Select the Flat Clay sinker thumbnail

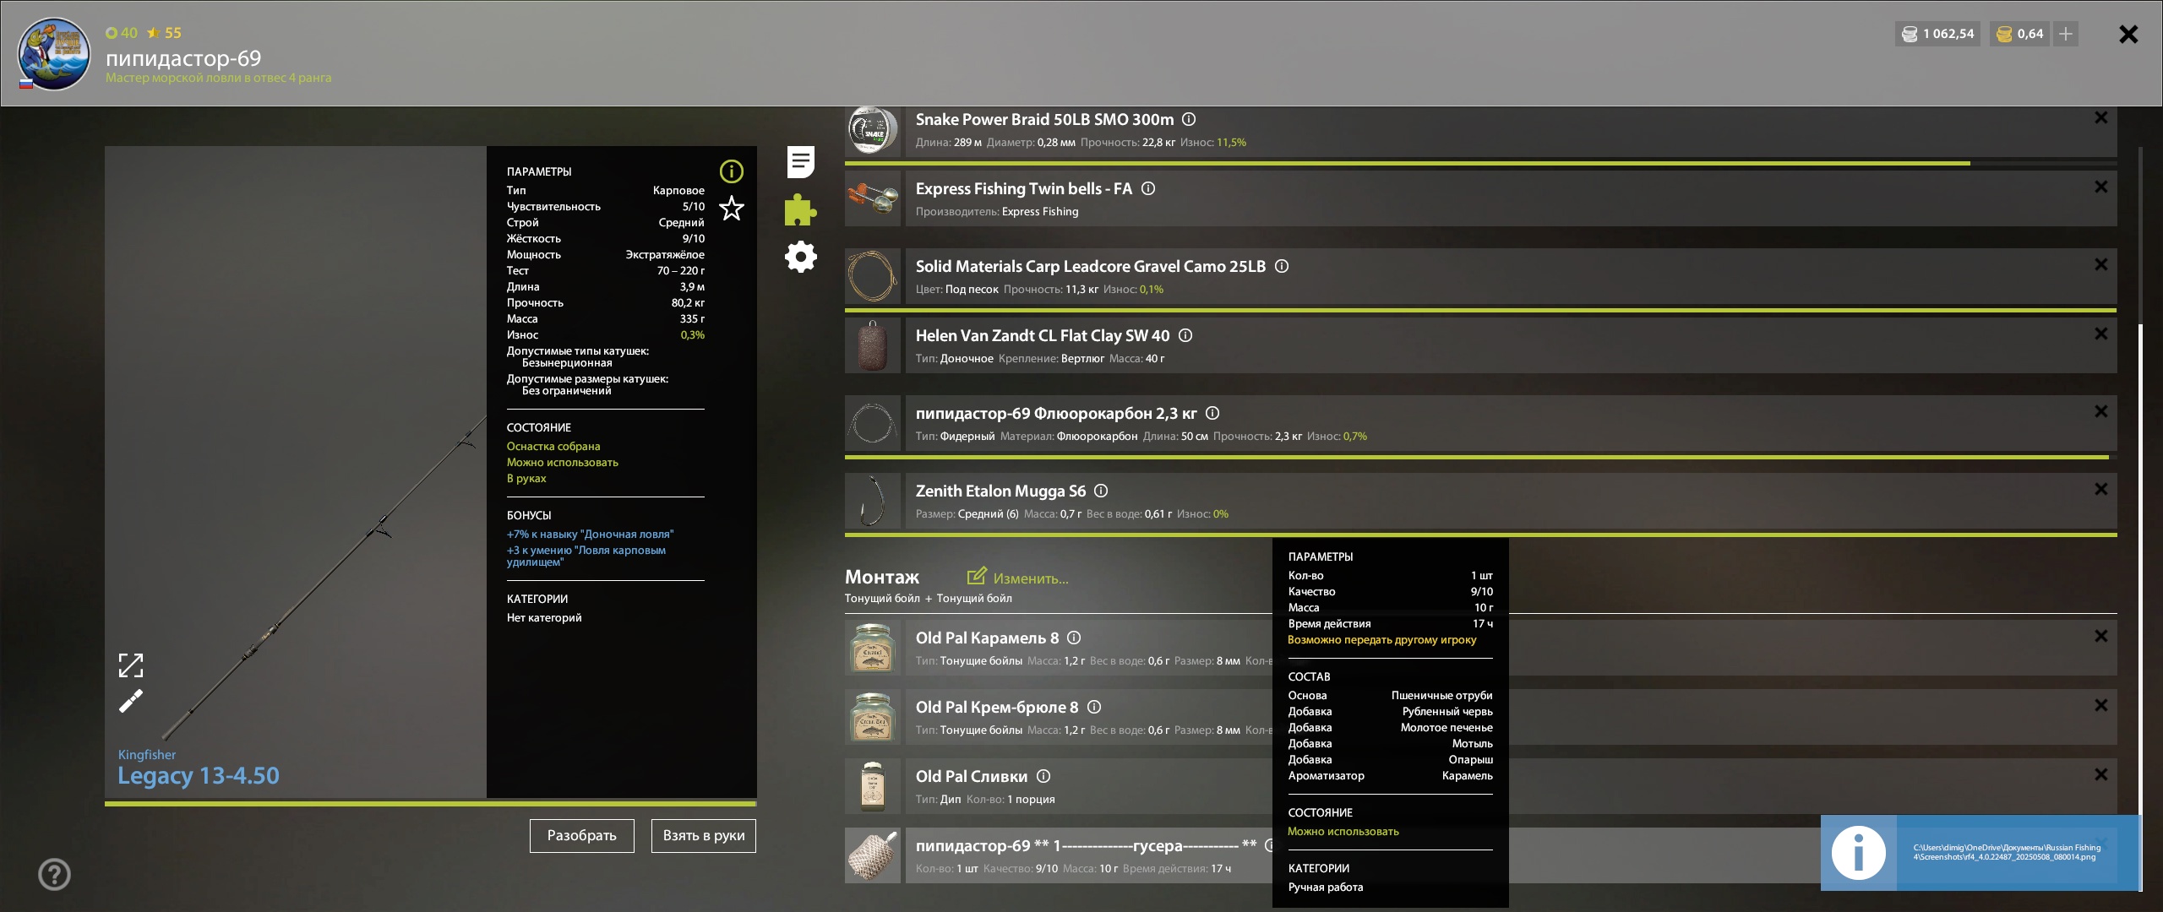pyautogui.click(x=873, y=345)
